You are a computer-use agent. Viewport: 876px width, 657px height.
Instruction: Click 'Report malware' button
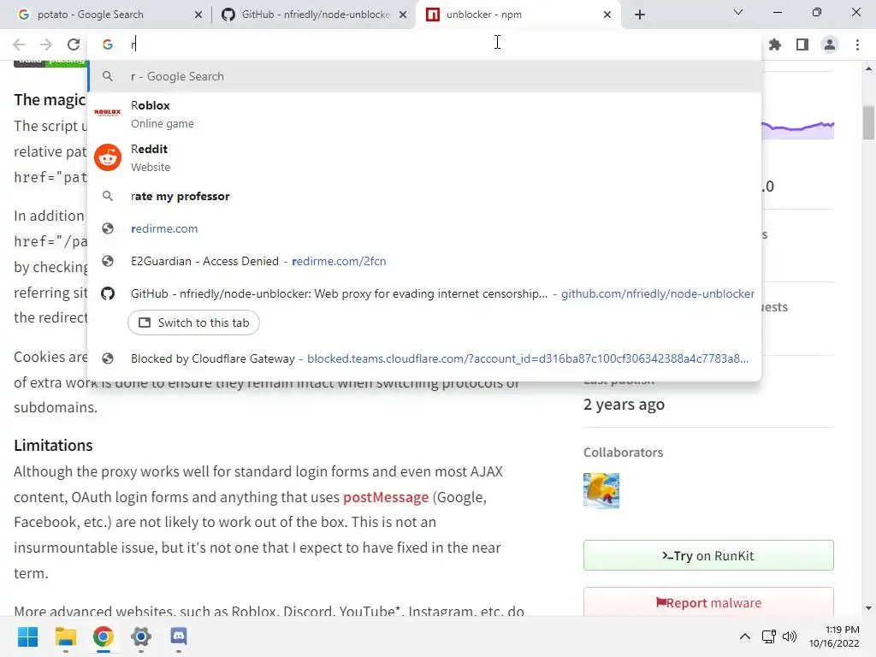coord(708,602)
